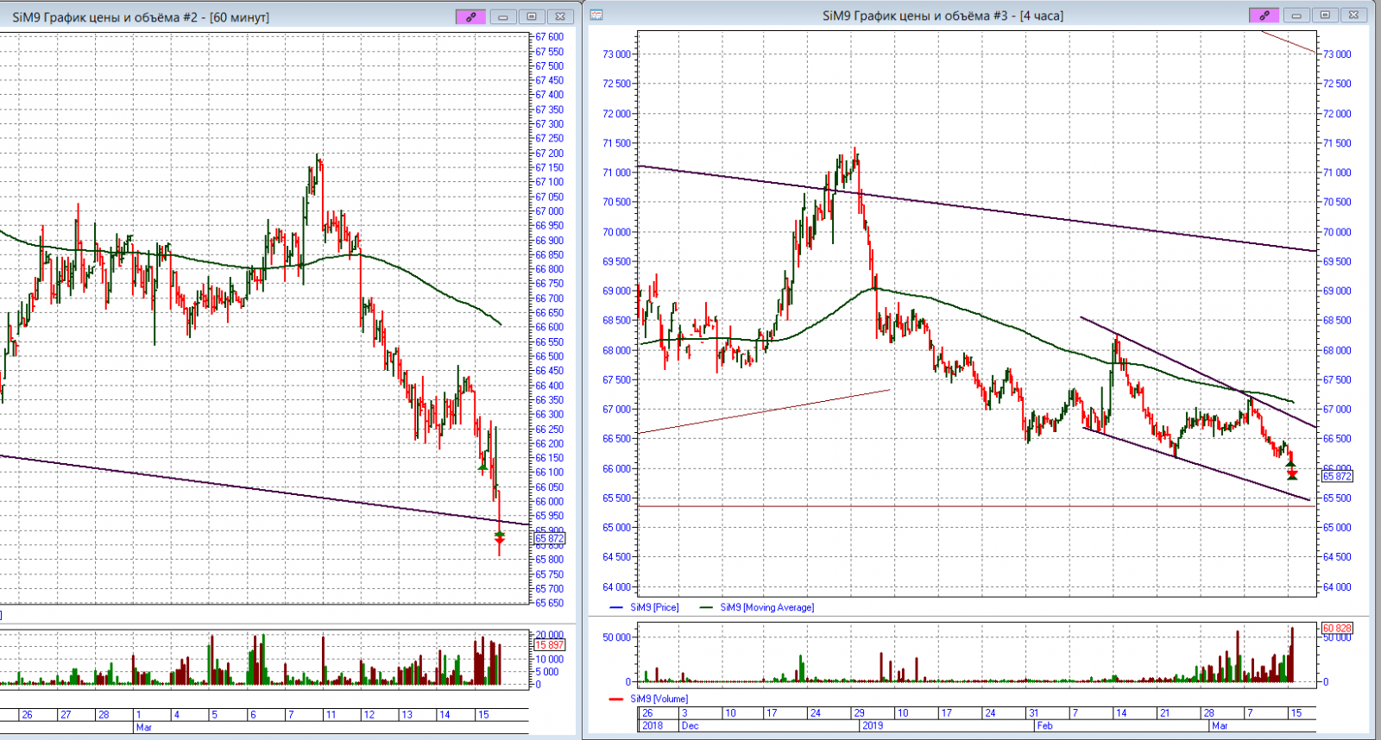Viewport: 1381px width, 740px height.
Task: Select the 2019 year label on time axis
Action: [872, 725]
